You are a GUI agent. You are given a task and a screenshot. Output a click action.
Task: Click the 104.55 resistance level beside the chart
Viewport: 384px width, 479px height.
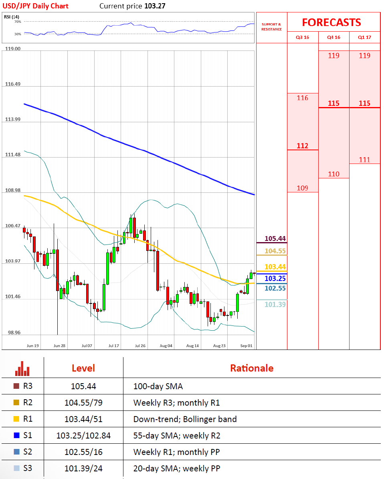[x=275, y=251]
